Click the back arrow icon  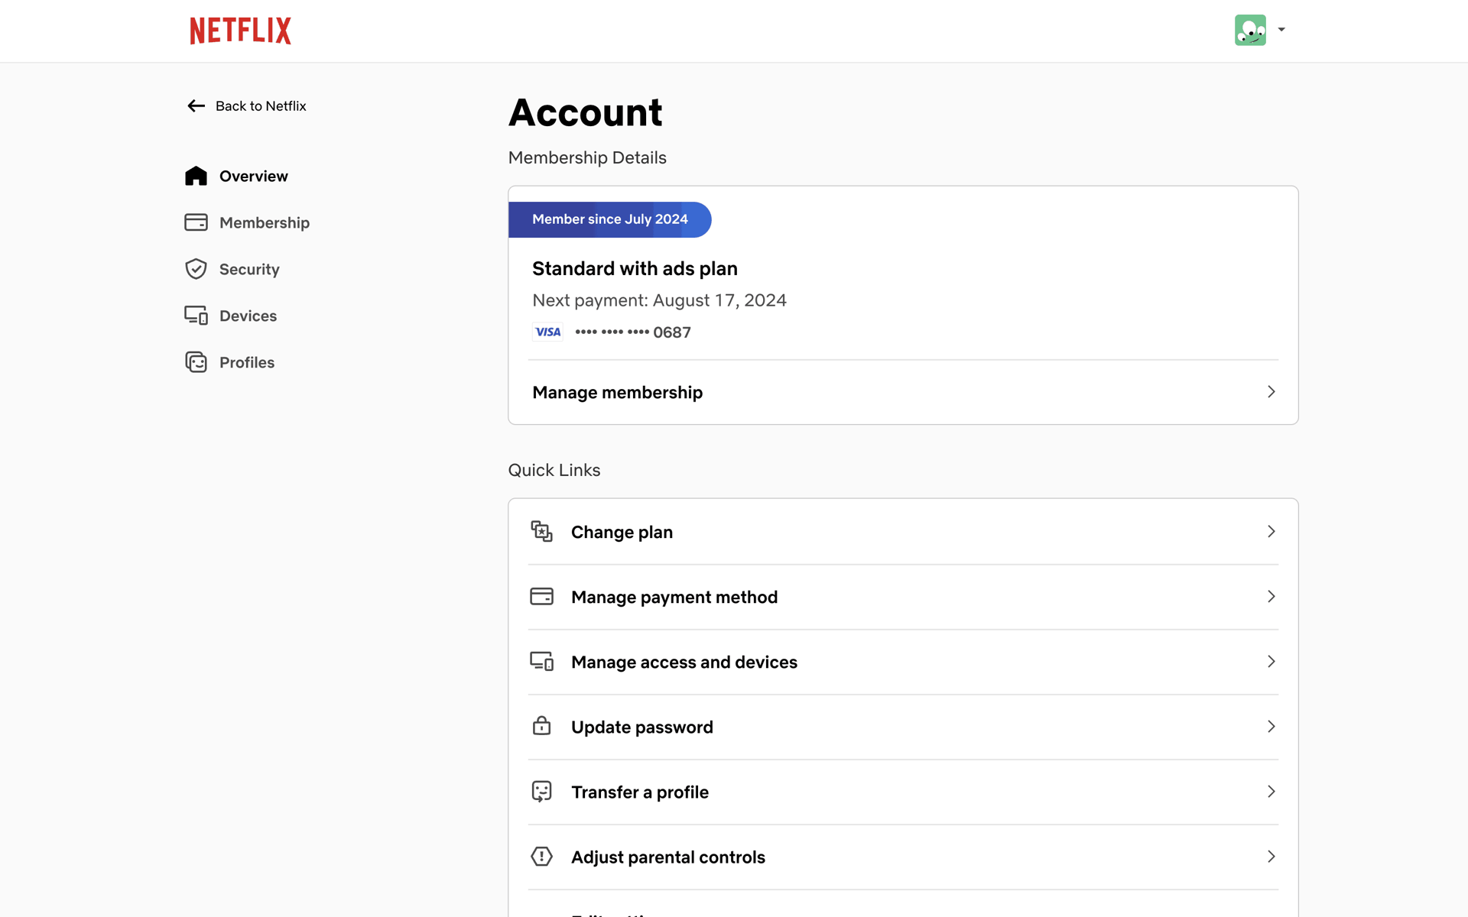point(196,106)
